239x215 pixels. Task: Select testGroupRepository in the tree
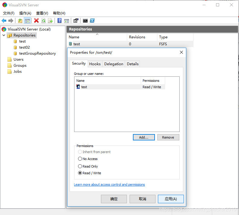pyautogui.click(x=37, y=53)
